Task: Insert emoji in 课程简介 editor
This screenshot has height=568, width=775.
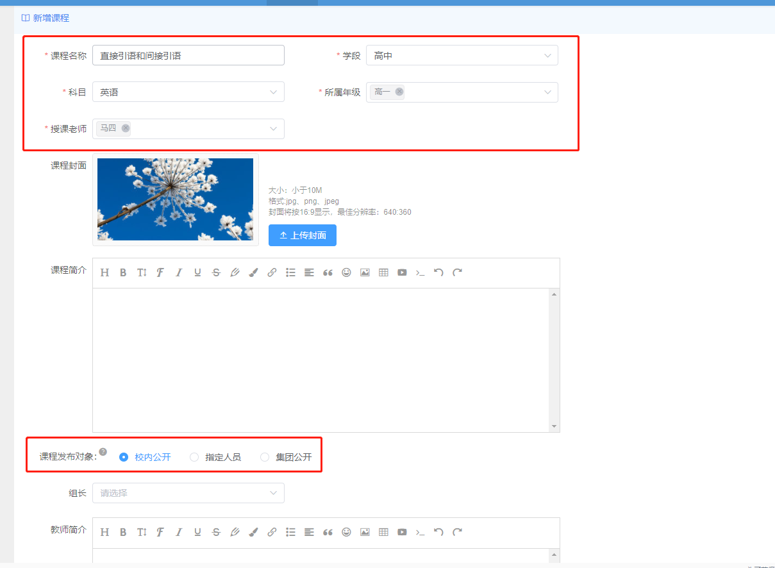Action: click(x=346, y=272)
